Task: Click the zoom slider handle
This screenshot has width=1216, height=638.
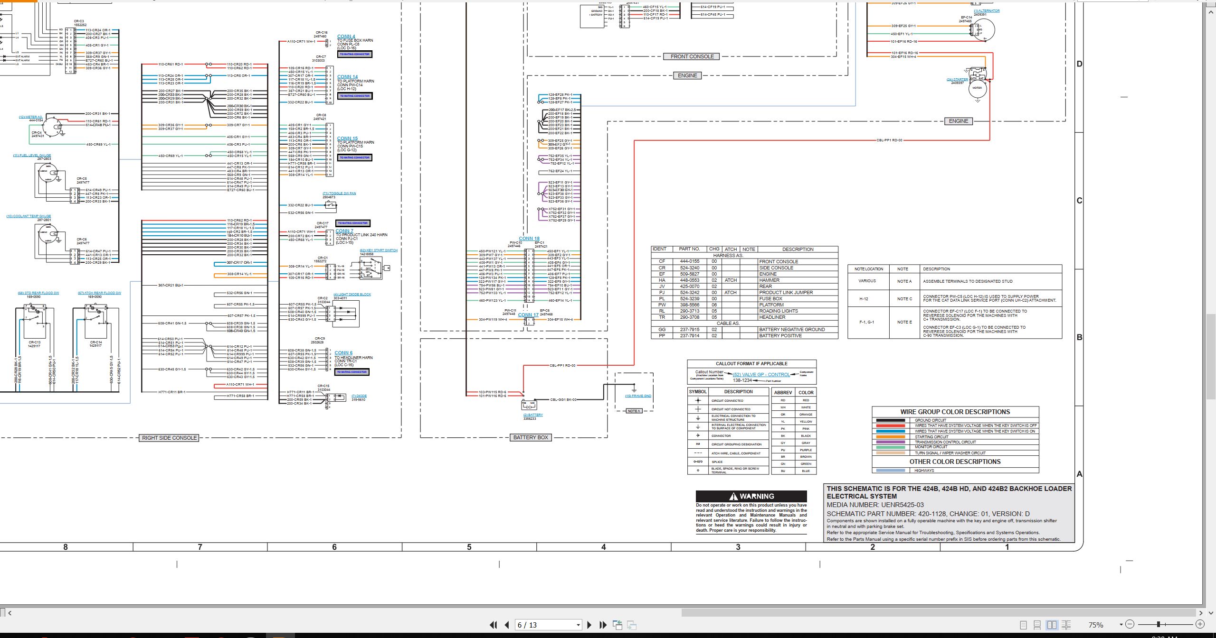Action: (1159, 625)
